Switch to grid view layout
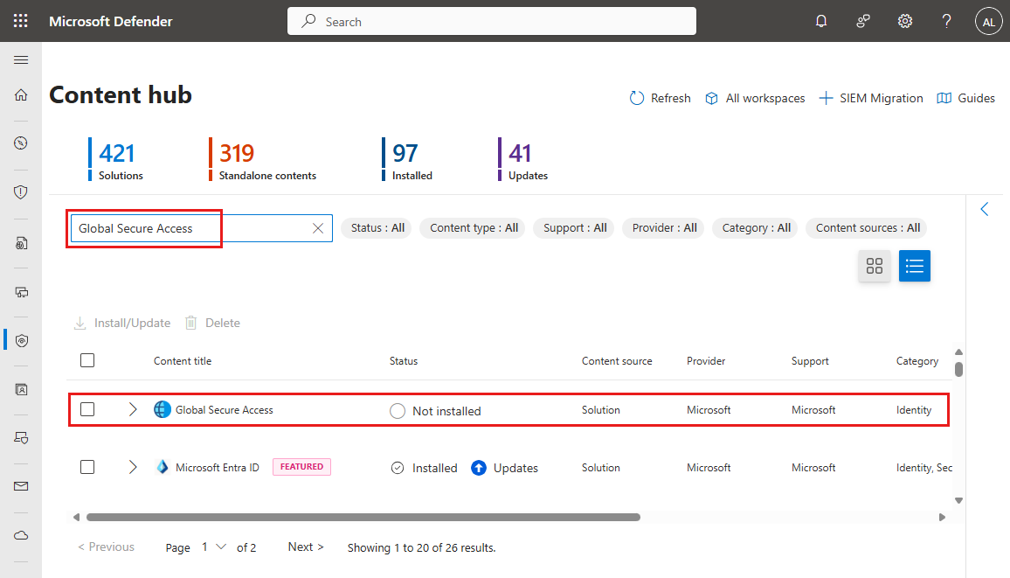 coord(874,266)
